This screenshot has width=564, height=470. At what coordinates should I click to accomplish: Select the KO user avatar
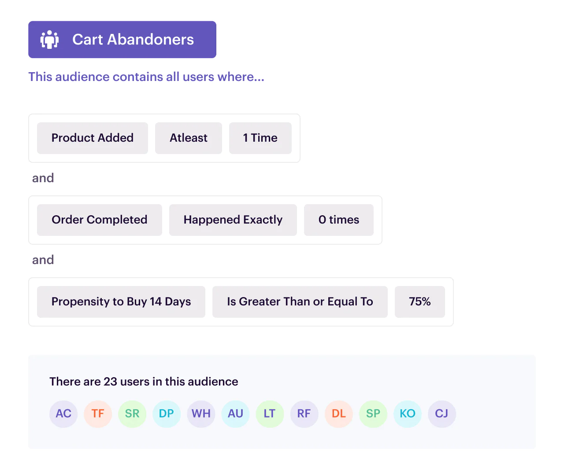pos(408,414)
